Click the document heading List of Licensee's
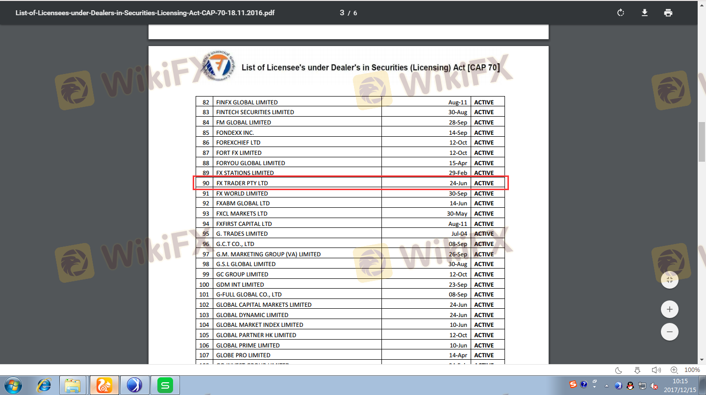706x395 pixels. [x=371, y=68]
